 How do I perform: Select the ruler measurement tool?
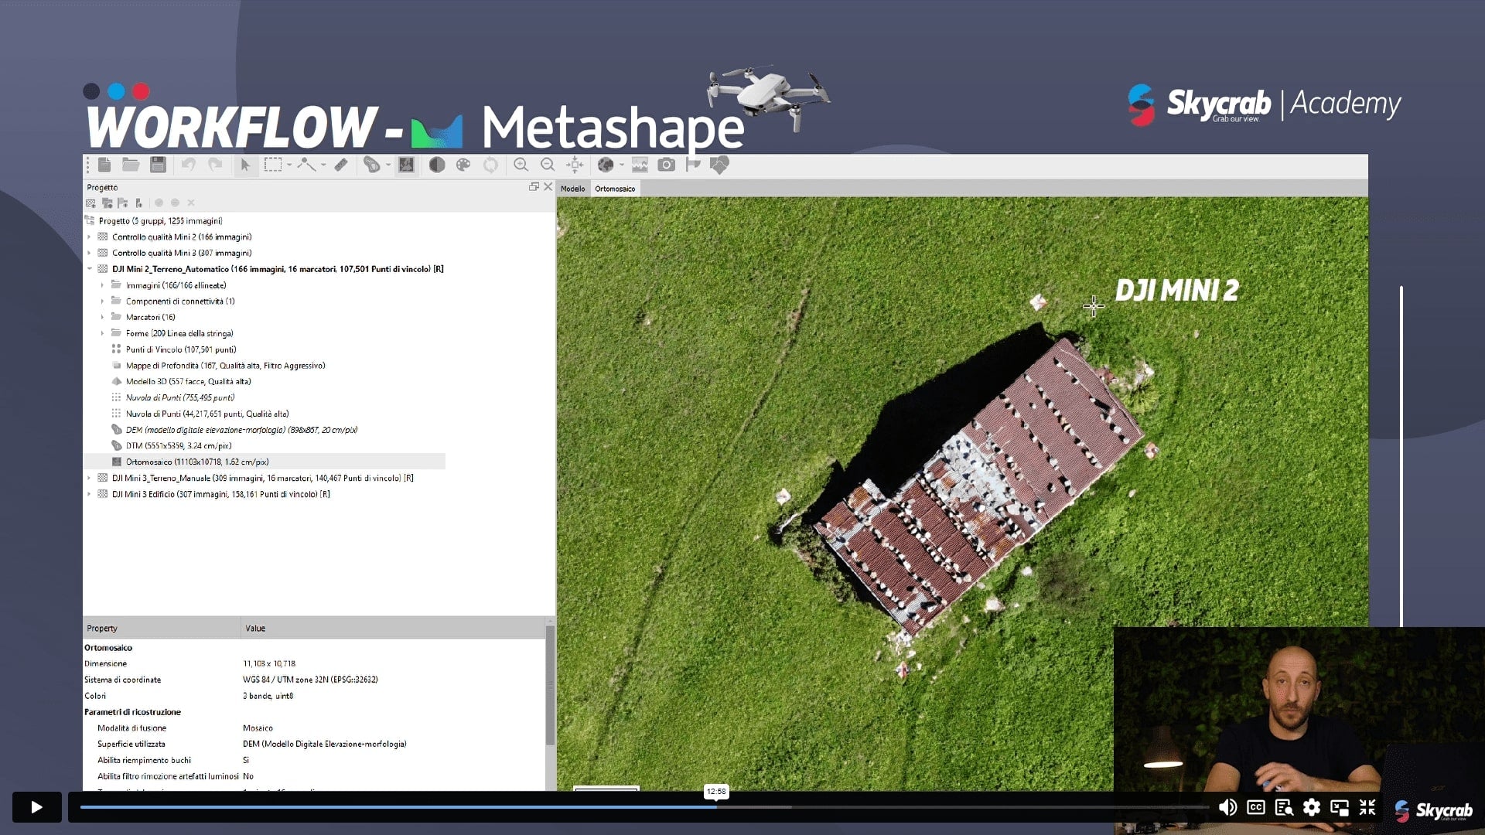(x=341, y=165)
